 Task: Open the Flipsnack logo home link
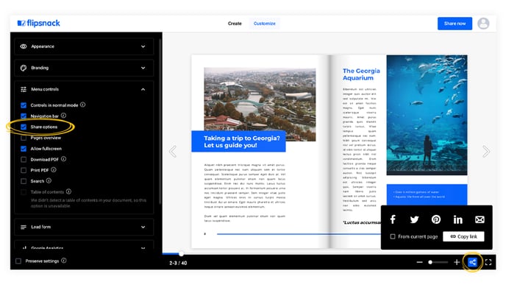[x=39, y=24]
